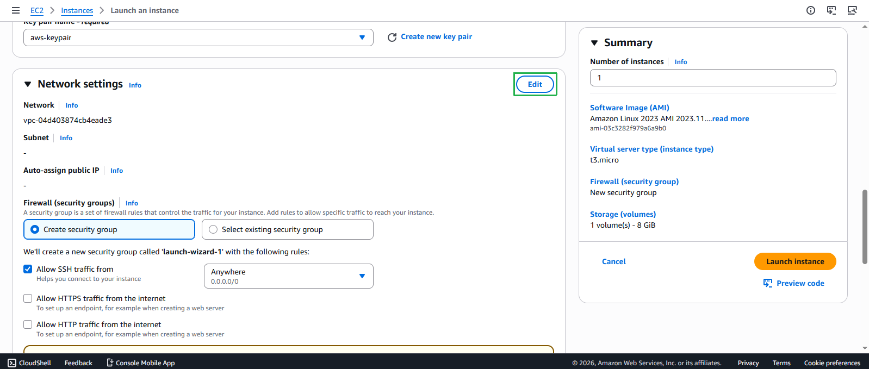The image size is (869, 369).
Task: Click Info next to Auto-assign public IP
Action: (117, 171)
